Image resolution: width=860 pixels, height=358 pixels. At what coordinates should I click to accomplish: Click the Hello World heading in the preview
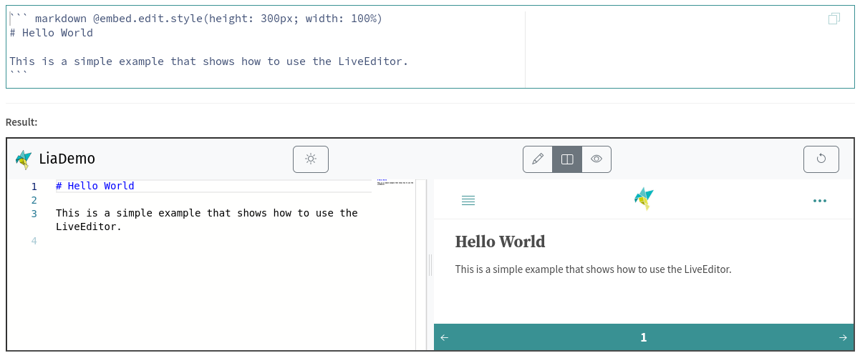coord(501,242)
